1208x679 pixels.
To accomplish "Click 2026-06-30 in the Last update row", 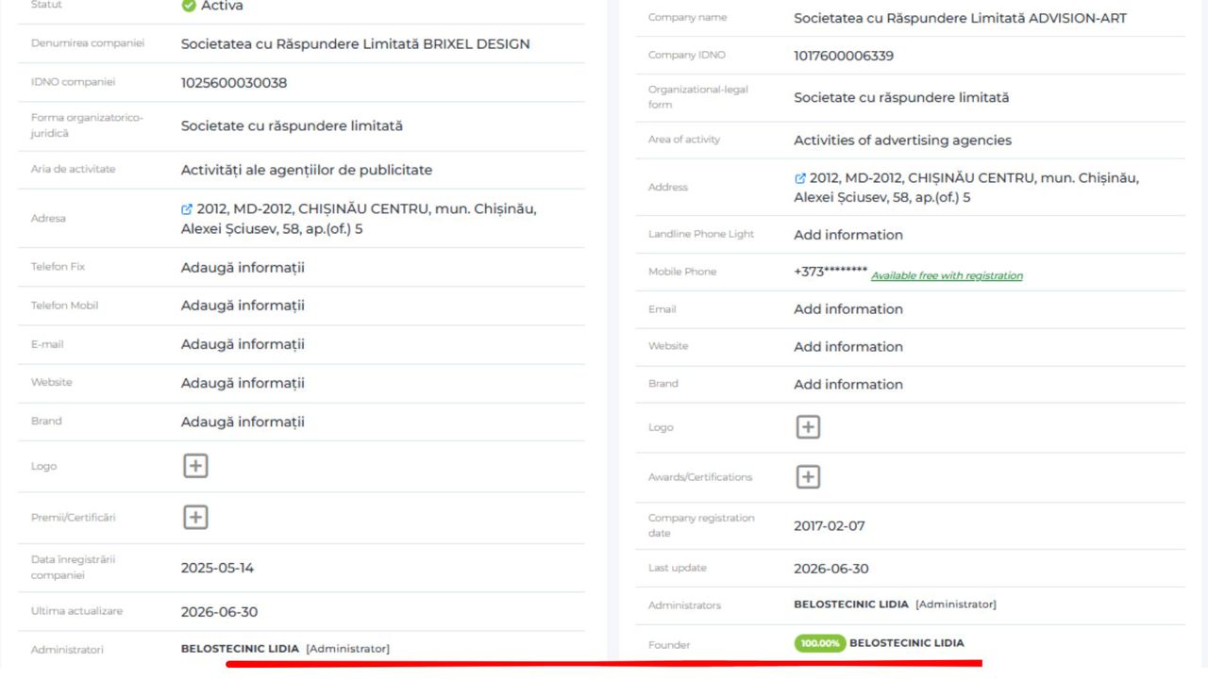I will tap(831, 569).
